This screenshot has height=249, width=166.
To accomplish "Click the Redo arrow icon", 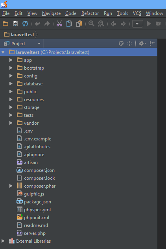I will click(47, 24).
